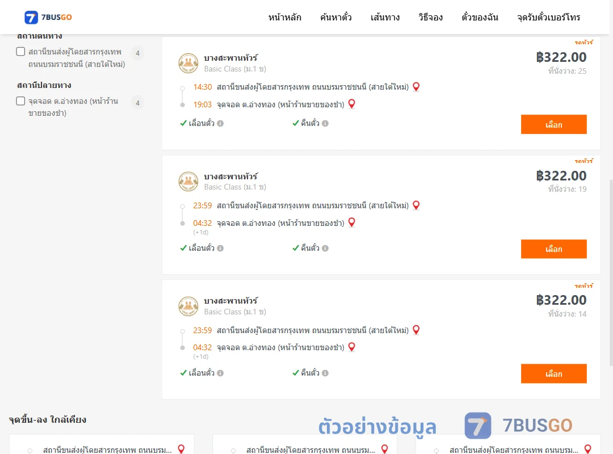Click page vertical scrollbar
This screenshot has width=613, height=454.
coord(611,272)
